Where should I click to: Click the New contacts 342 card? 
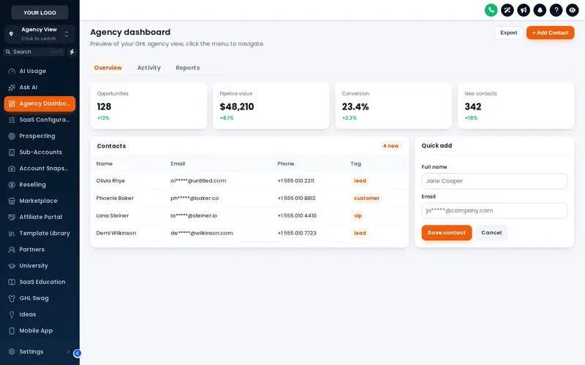coord(516,106)
